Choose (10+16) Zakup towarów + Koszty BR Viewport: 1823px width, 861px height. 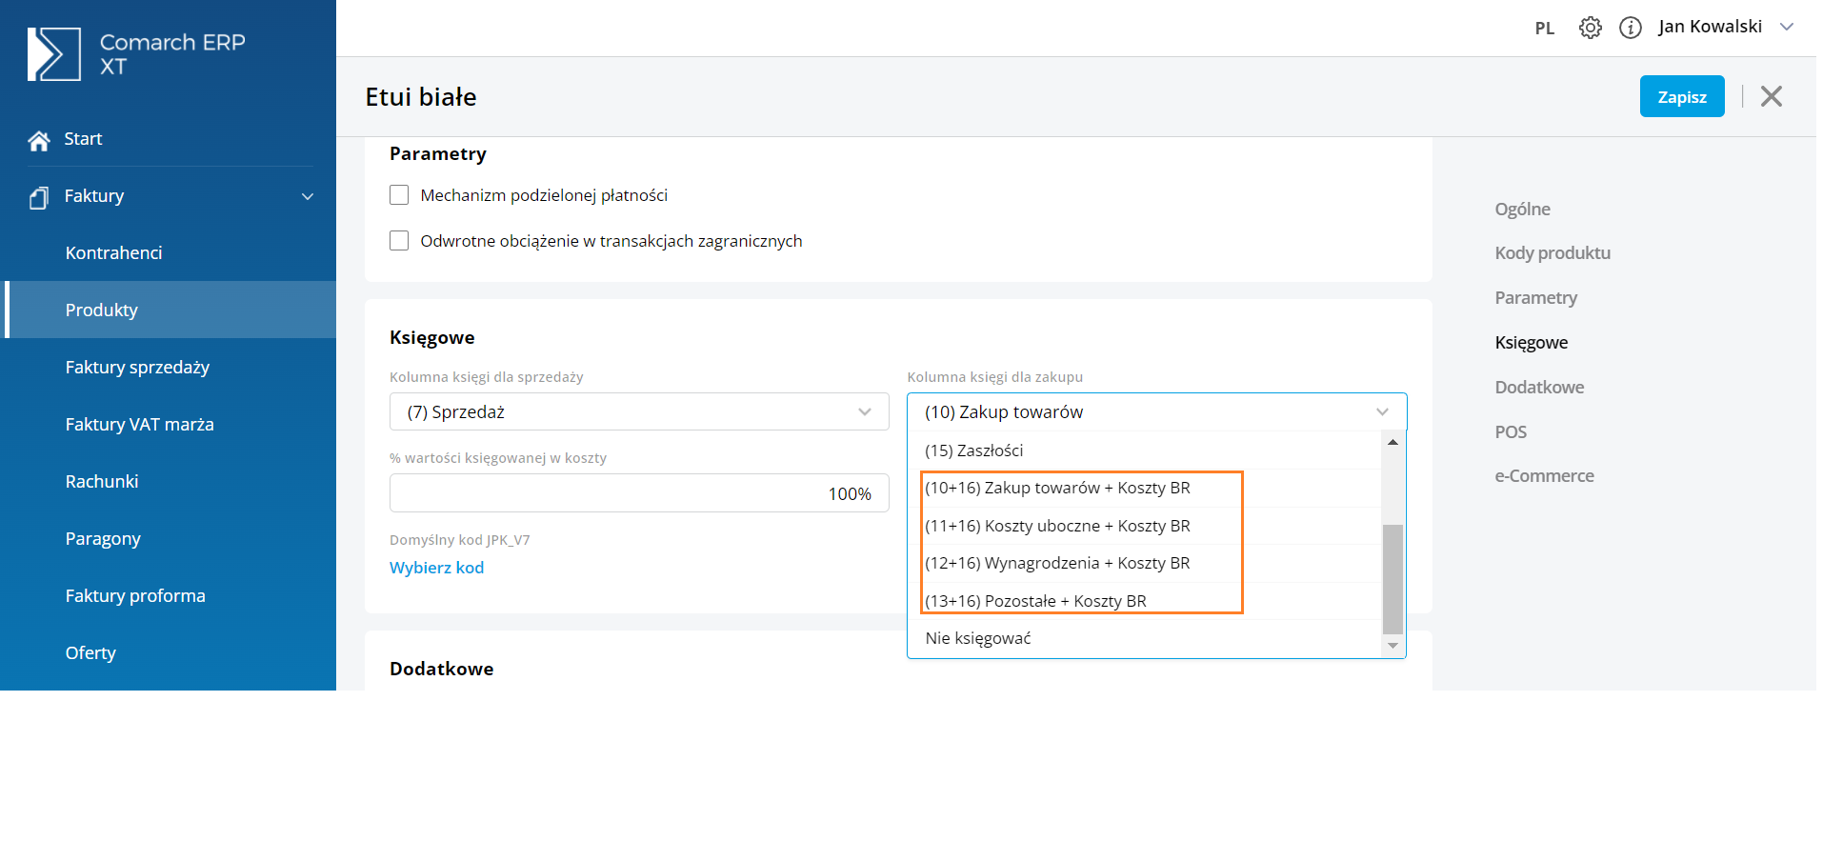(x=1144, y=488)
